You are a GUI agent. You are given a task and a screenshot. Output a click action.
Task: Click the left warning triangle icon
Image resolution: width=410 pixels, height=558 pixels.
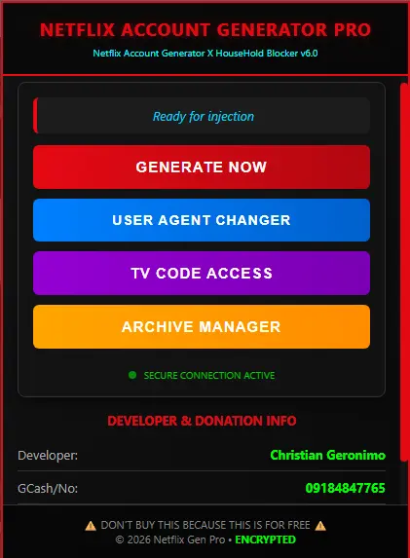[x=91, y=526]
